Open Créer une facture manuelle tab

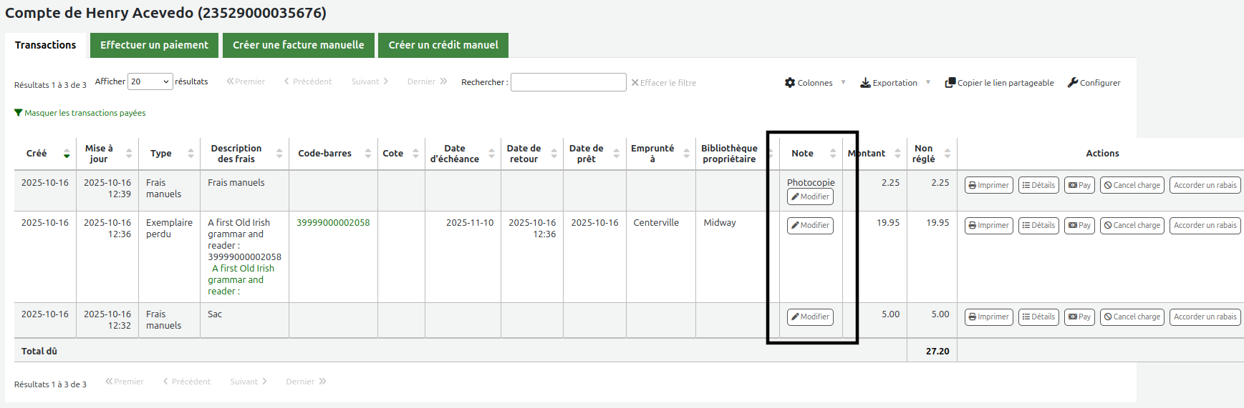(298, 45)
